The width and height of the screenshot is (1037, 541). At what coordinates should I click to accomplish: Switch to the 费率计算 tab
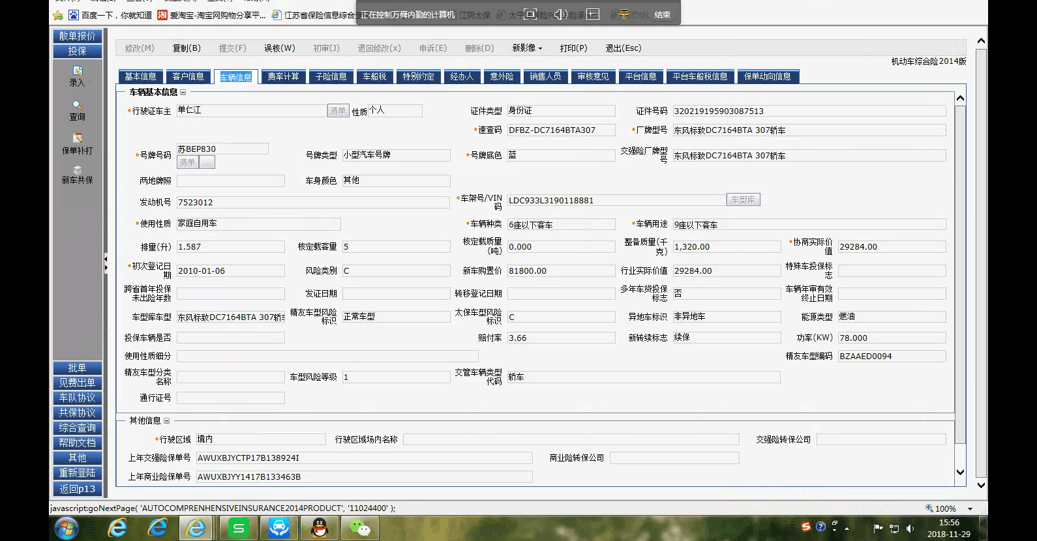283,77
